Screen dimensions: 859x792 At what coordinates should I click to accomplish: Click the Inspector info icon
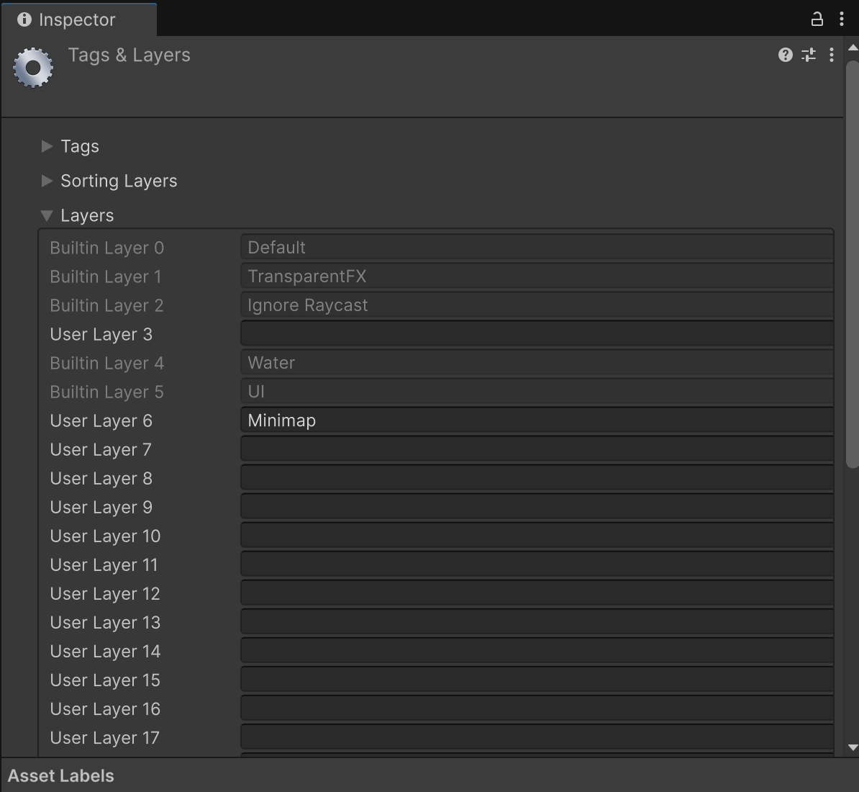click(24, 19)
